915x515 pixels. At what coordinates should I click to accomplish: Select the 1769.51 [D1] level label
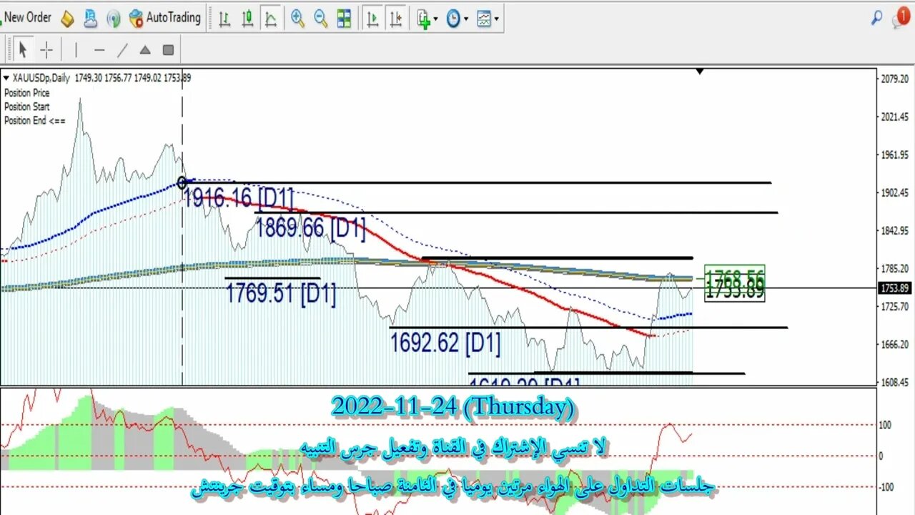tap(281, 293)
